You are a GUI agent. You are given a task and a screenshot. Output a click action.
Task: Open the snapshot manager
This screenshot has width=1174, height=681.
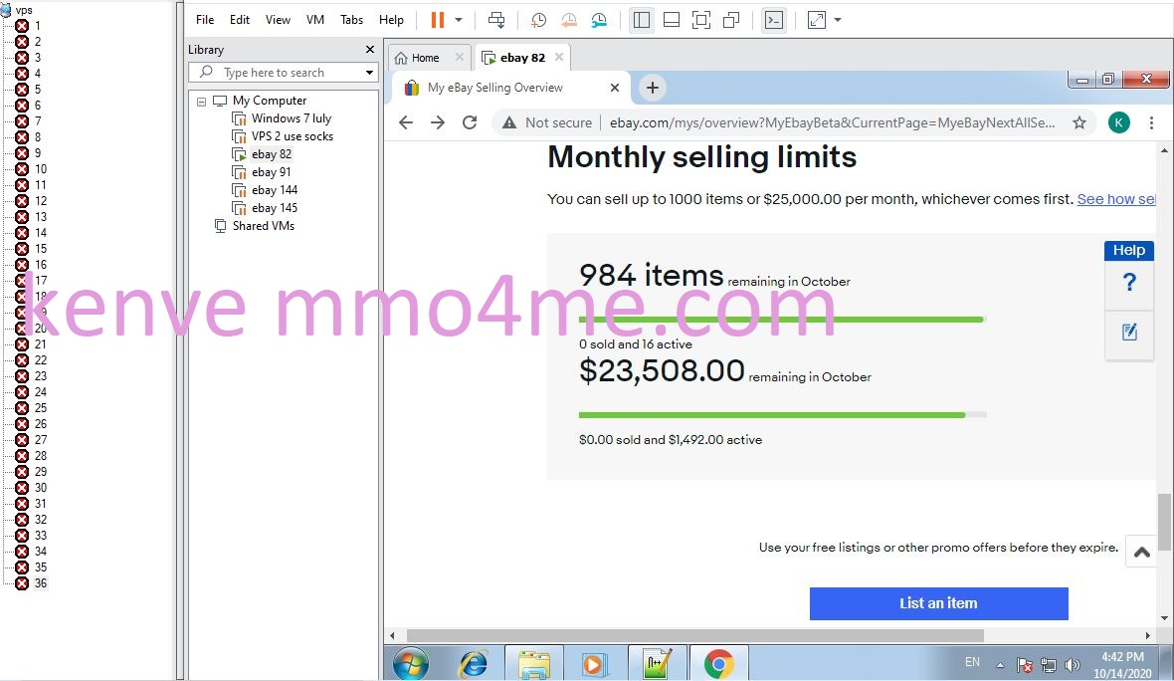tap(599, 20)
